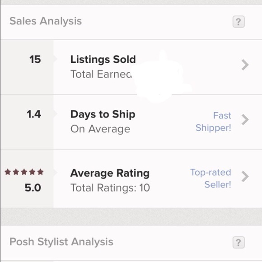Open the Sales Analysis help question mark
Viewport: 262px width, 262px height.
click(239, 22)
